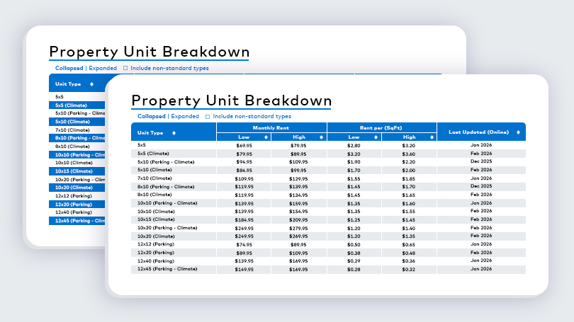Click the $129.95 high rent cell

(x=298, y=179)
